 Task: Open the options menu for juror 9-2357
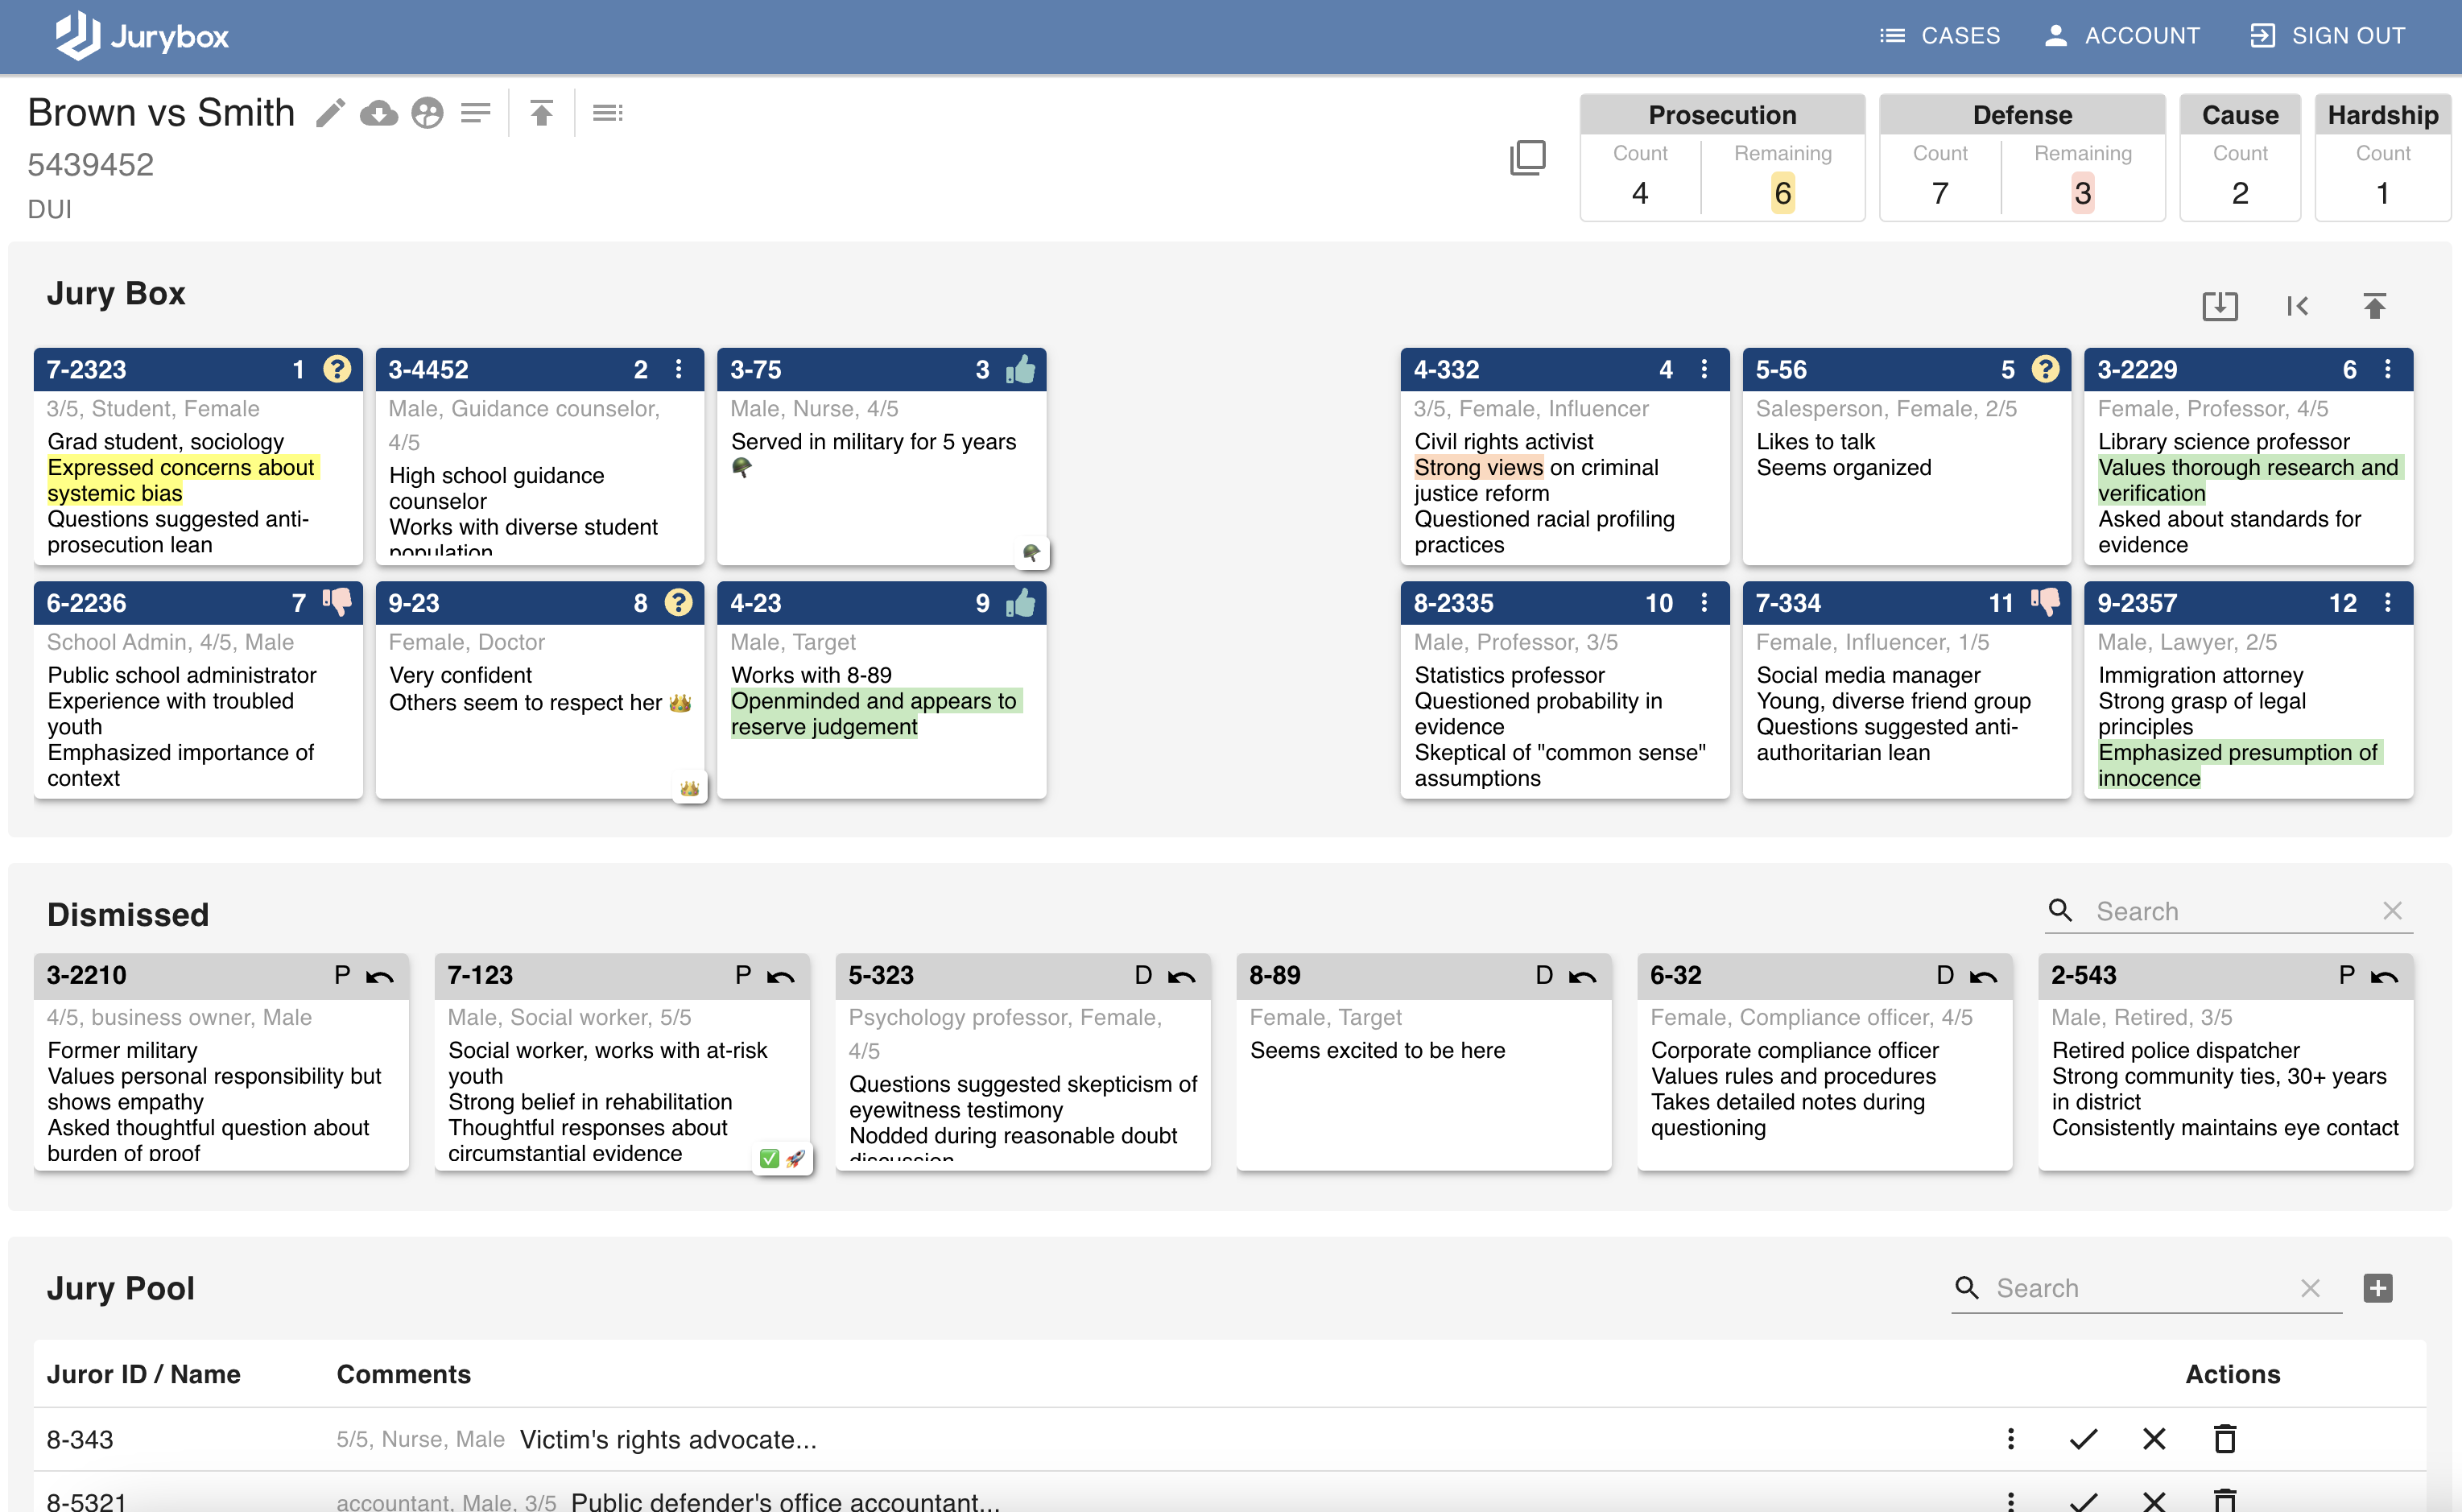coord(2388,602)
